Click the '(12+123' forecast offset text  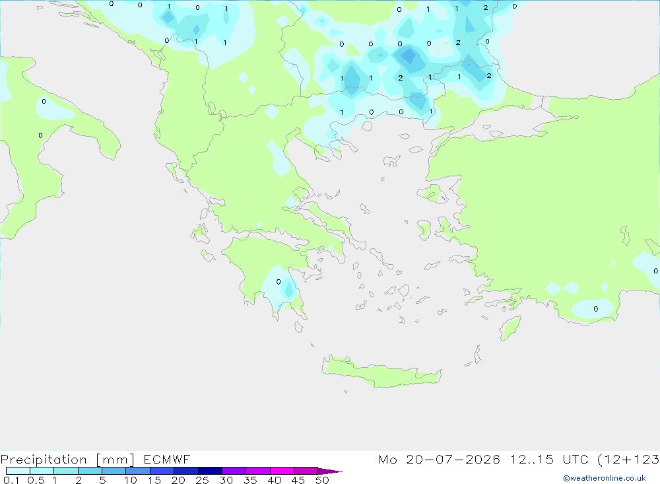(628, 460)
